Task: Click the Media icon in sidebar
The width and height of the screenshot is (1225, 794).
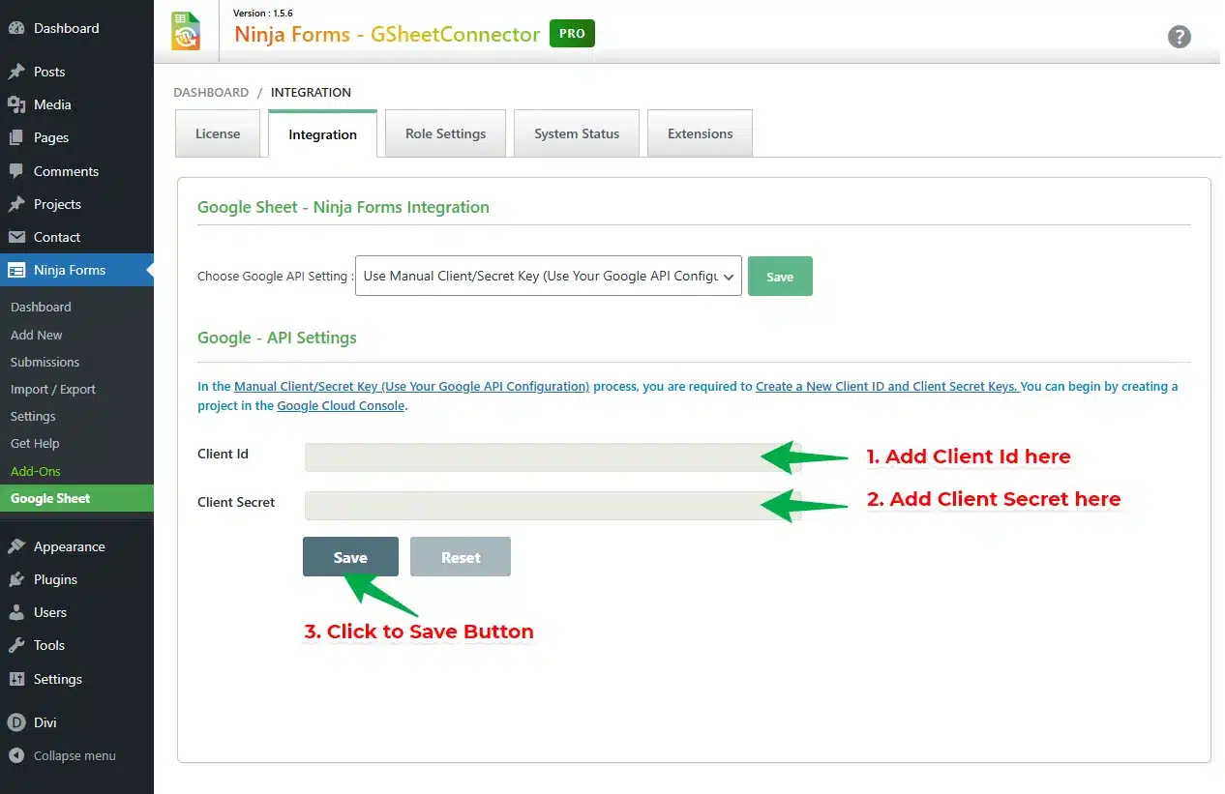Action: pyautogui.click(x=16, y=104)
